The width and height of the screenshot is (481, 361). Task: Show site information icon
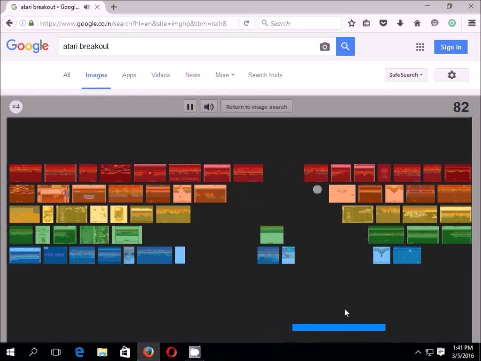(23, 23)
